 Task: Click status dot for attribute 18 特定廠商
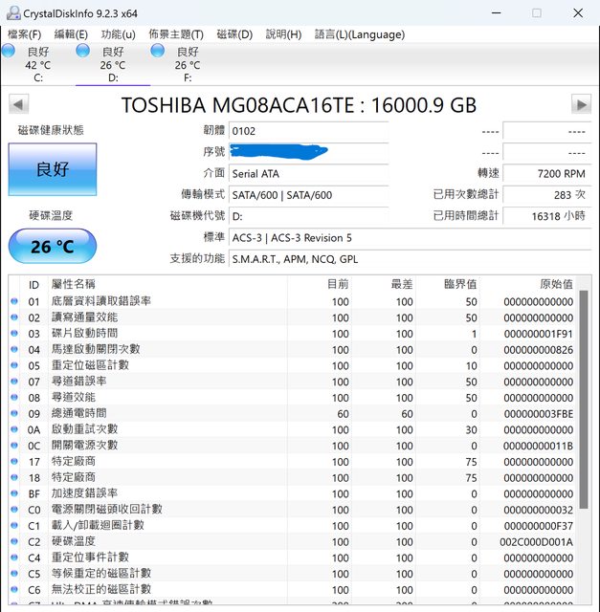click(14, 477)
